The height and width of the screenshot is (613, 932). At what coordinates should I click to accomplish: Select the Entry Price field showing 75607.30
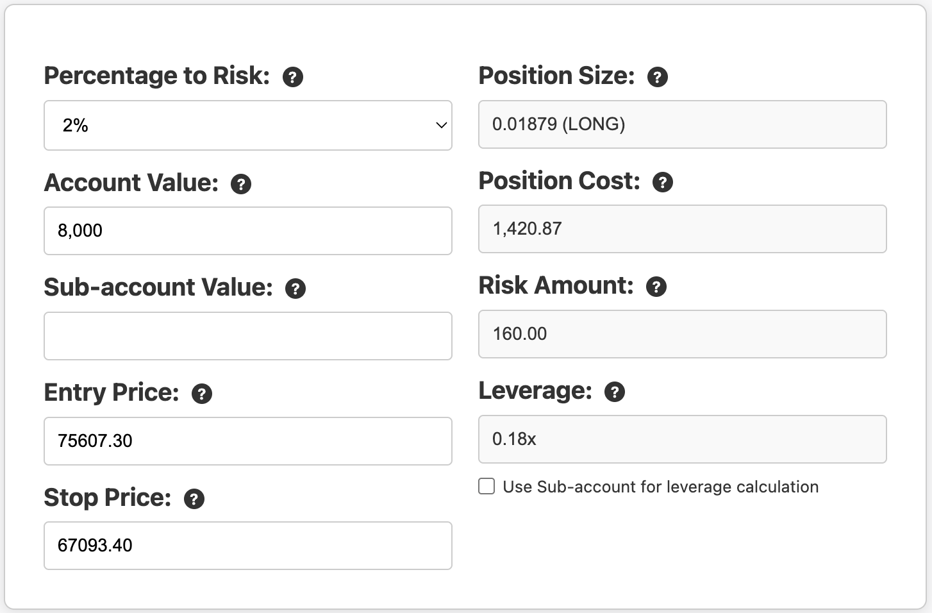[247, 441]
